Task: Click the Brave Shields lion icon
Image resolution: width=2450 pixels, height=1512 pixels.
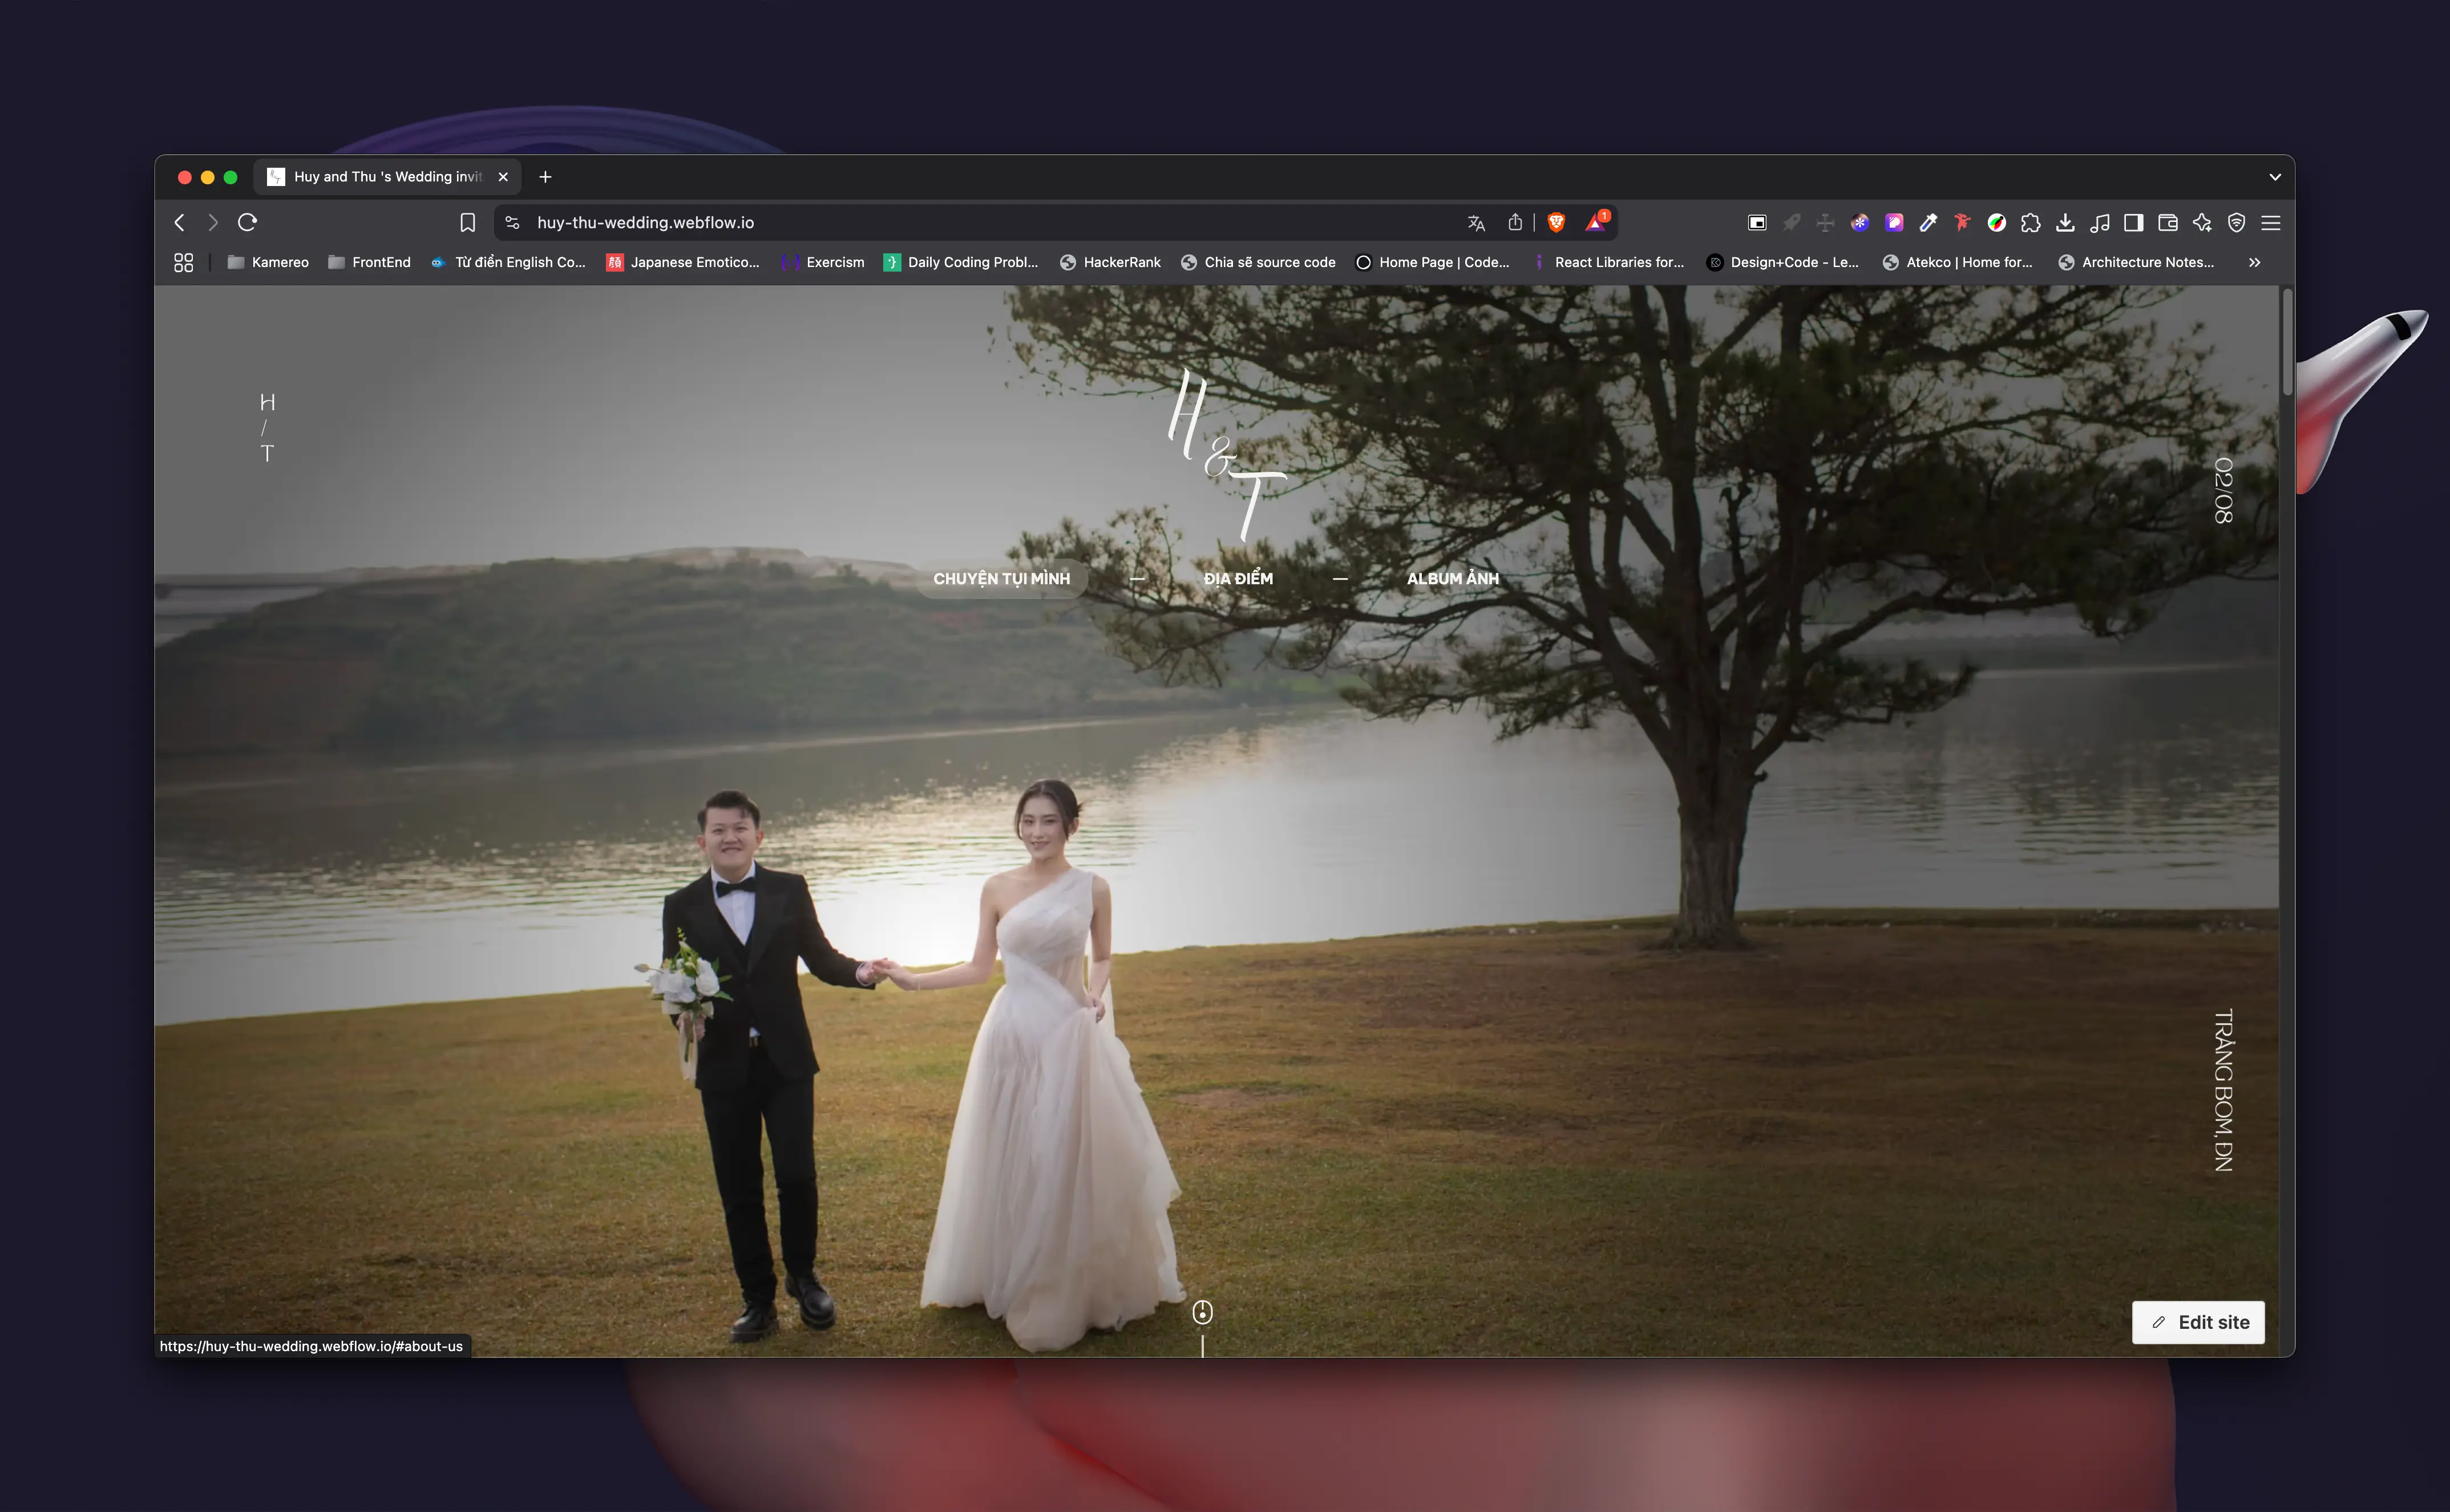Action: click(x=1556, y=222)
